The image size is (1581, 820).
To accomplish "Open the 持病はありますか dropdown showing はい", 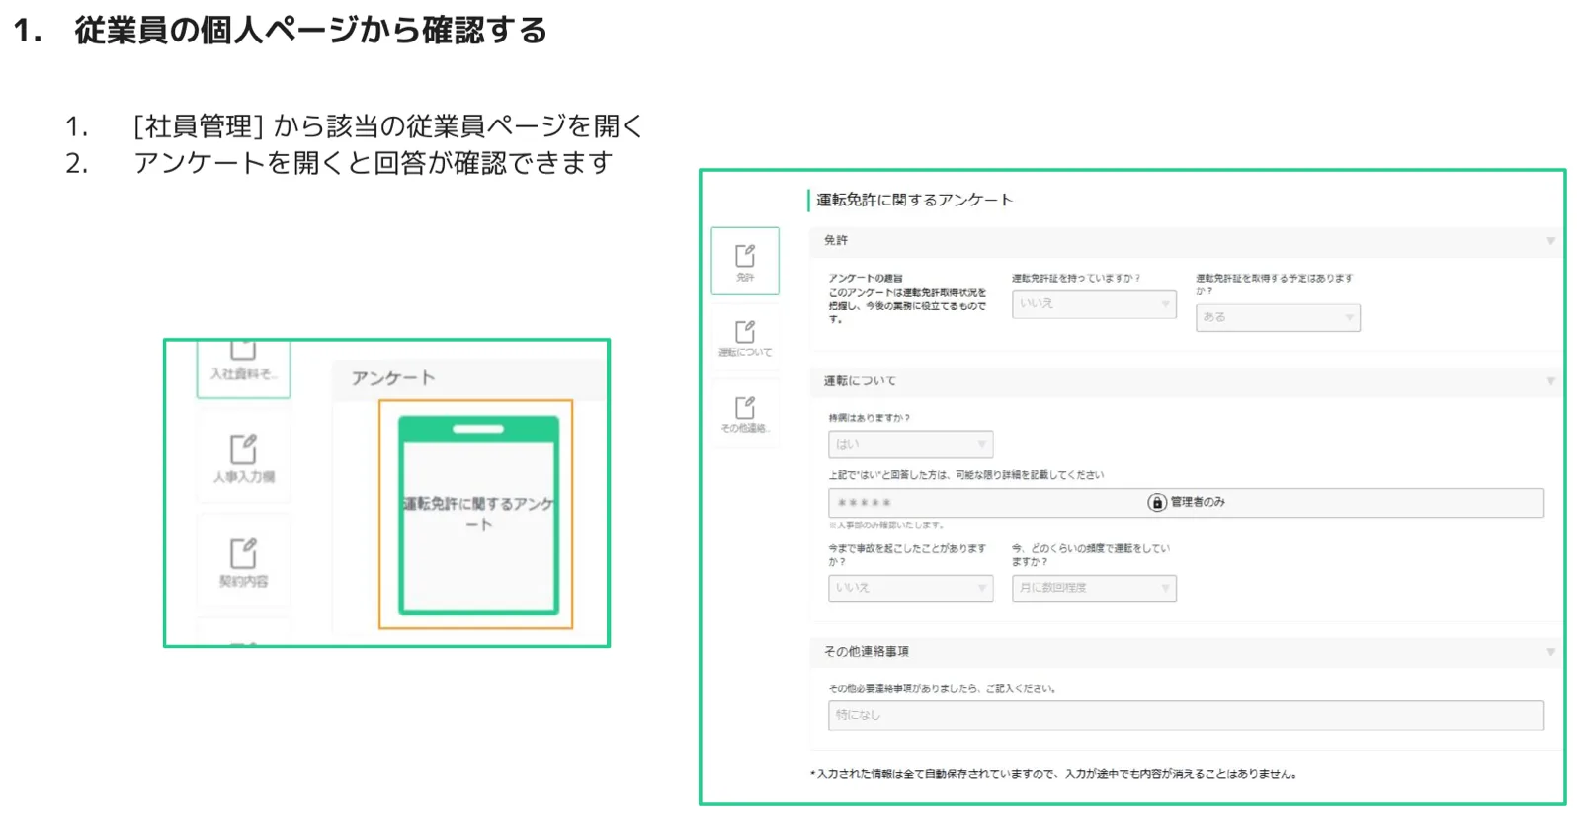I will click(x=910, y=444).
